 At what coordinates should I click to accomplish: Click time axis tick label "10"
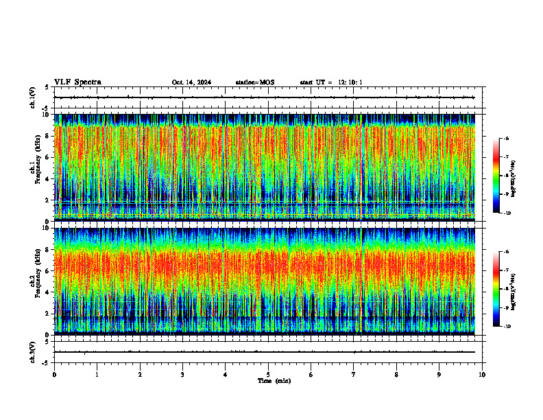pyautogui.click(x=482, y=375)
